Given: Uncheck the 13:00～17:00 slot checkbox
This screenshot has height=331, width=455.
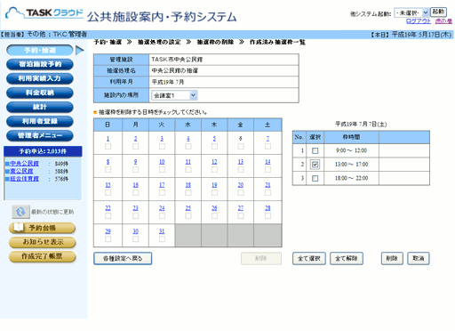Looking at the screenshot, I should [x=315, y=165].
